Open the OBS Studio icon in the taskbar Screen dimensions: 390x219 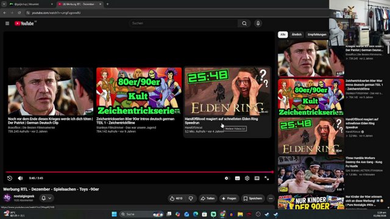pos(258,214)
